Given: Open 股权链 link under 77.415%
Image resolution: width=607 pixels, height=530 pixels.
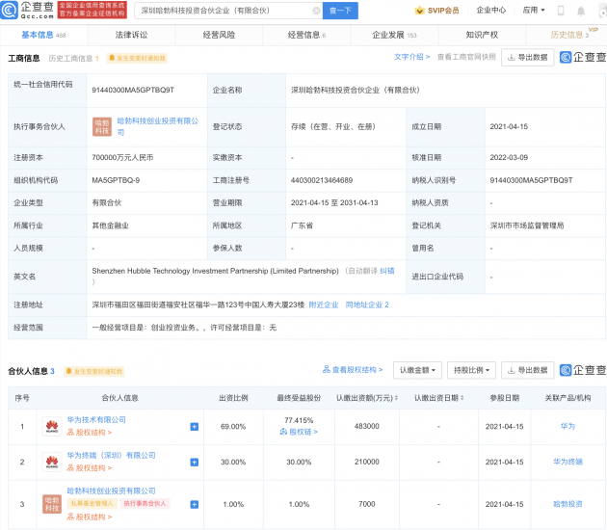Looking at the screenshot, I should coord(299,432).
